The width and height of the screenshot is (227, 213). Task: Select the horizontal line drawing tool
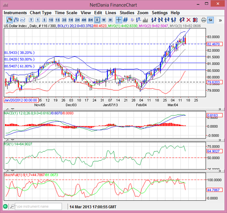pyautogui.click(x=167, y=20)
